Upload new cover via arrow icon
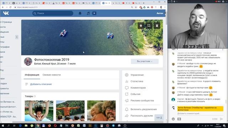The width and height of the screenshot is (228, 128). (141, 26)
